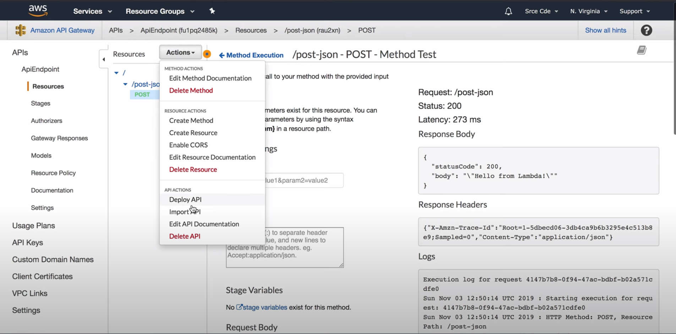Click the APIs breadcrumb
This screenshot has width=676, height=334.
pyautogui.click(x=116, y=30)
